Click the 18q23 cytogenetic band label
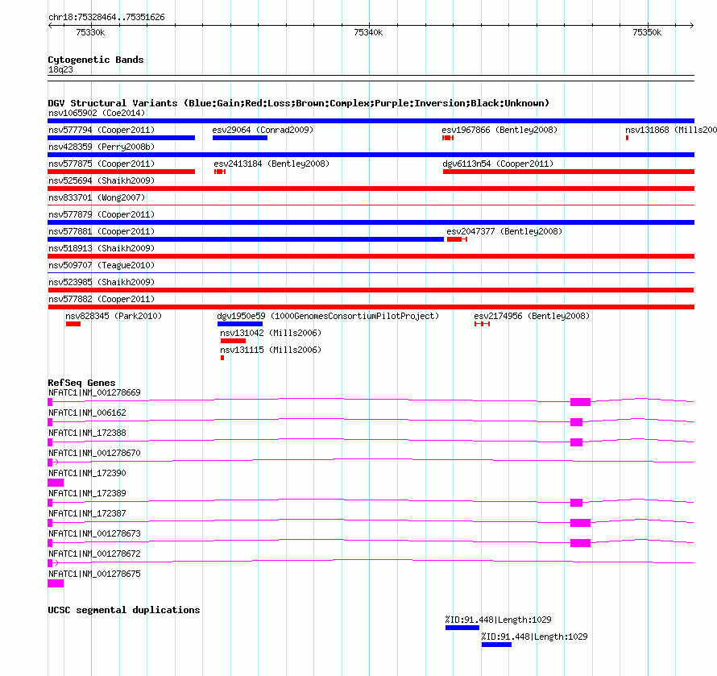The height and width of the screenshot is (676, 717). (60, 69)
